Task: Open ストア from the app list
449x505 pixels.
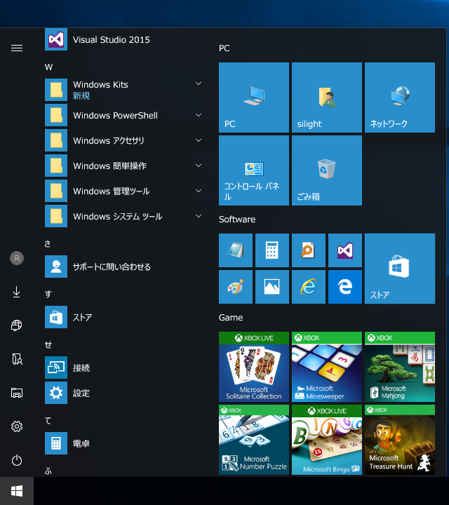Action: point(124,317)
